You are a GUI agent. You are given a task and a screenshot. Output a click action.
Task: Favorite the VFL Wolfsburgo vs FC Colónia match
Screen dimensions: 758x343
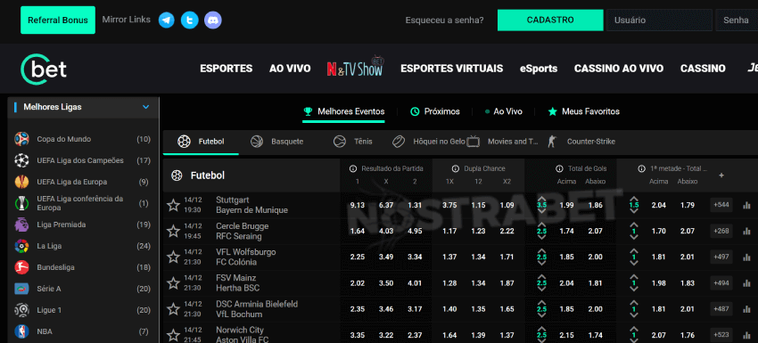pyautogui.click(x=173, y=257)
